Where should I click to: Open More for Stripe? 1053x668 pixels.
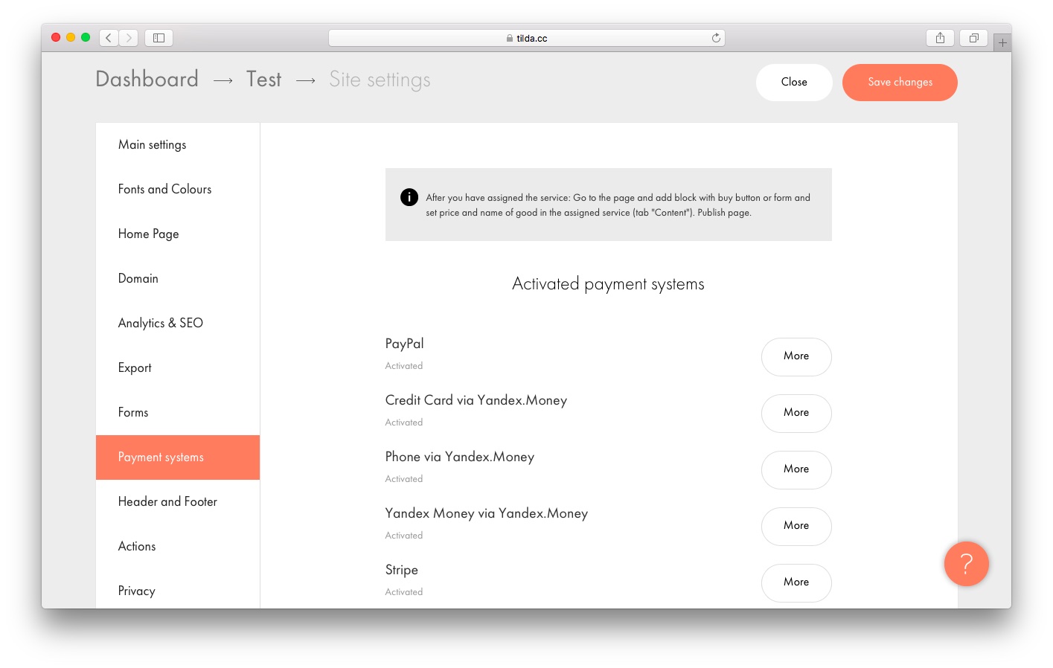tap(796, 583)
